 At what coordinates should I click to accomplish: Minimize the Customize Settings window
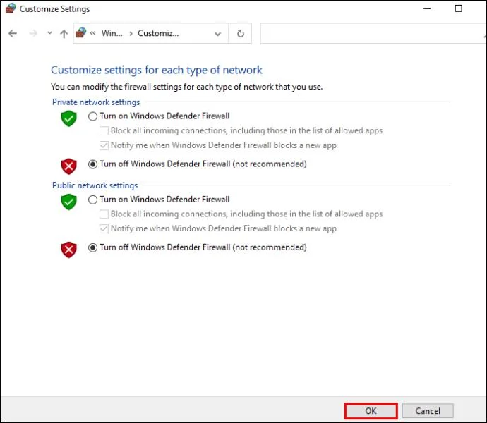(x=427, y=8)
